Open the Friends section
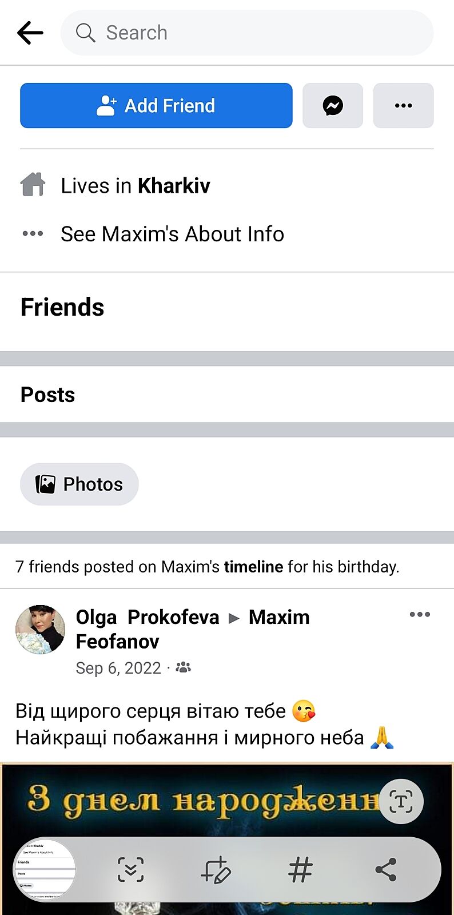This screenshot has width=454, height=915. pos(62,307)
